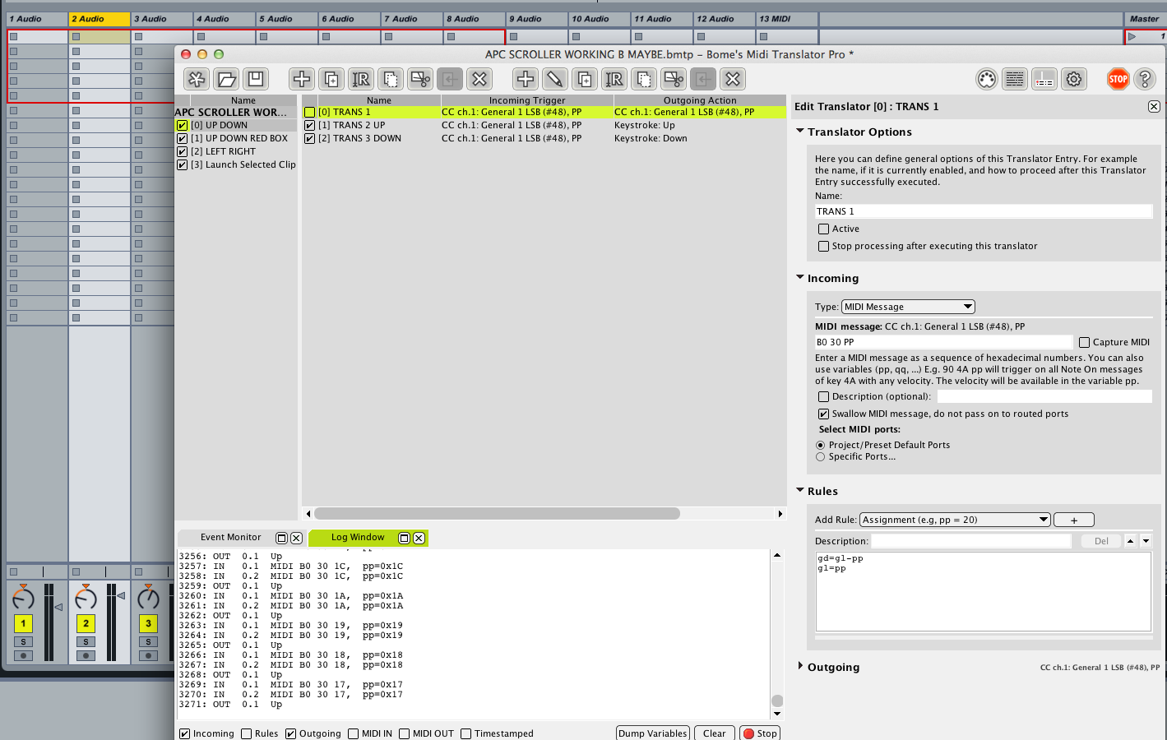Open settings with the gear icon
The height and width of the screenshot is (740, 1167).
point(1074,79)
